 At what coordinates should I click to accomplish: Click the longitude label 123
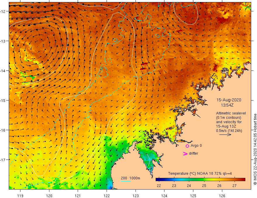pos(136,196)
